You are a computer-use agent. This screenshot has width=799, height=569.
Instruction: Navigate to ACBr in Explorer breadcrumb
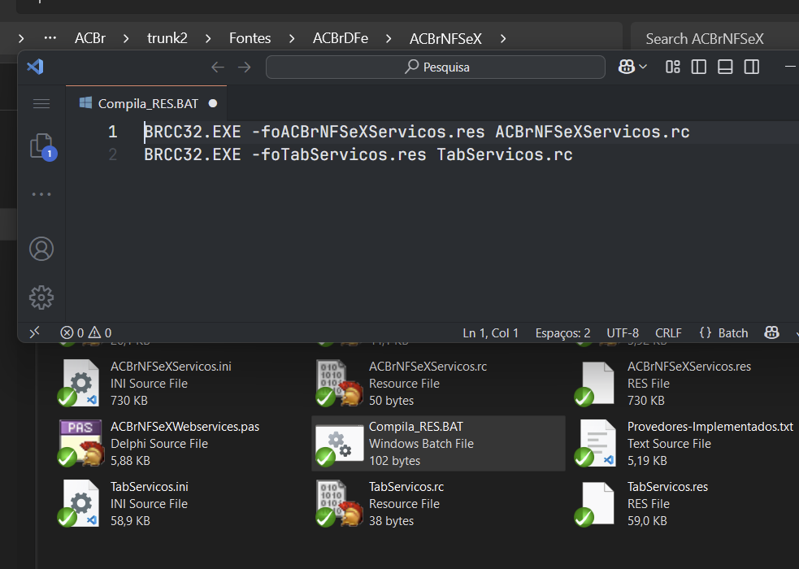click(x=90, y=39)
